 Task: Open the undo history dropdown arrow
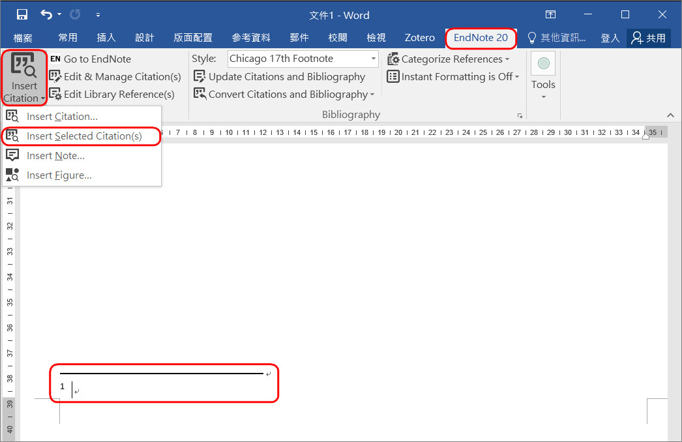click(59, 14)
